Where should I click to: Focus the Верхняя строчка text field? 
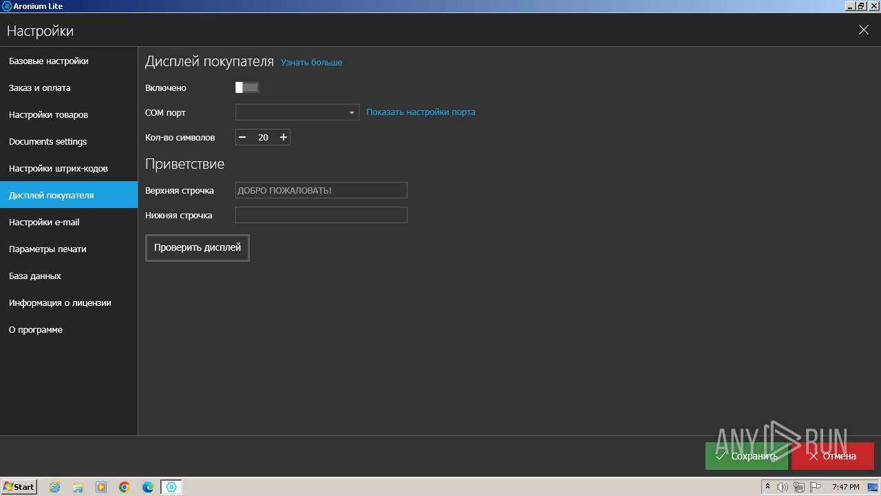321,190
